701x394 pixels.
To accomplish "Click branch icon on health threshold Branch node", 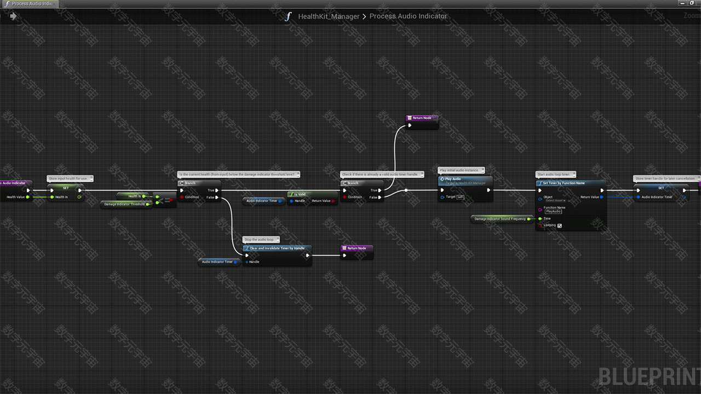I will [181, 183].
